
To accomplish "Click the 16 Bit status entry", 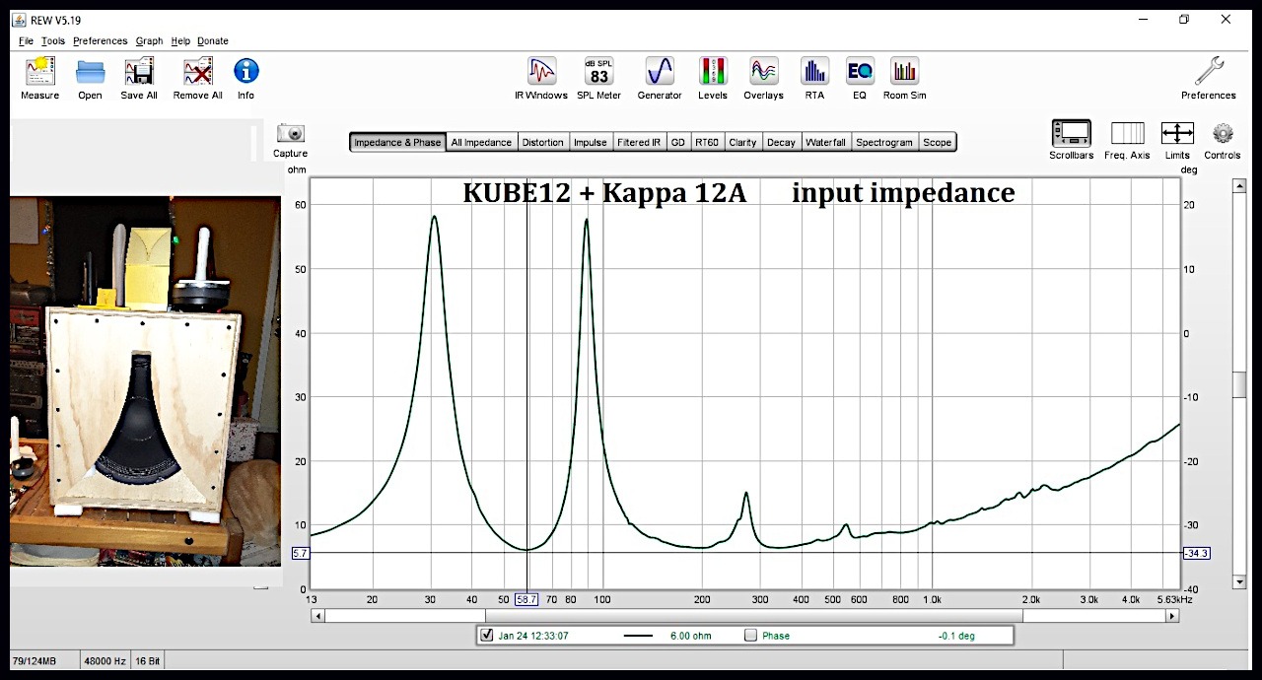I will [146, 660].
